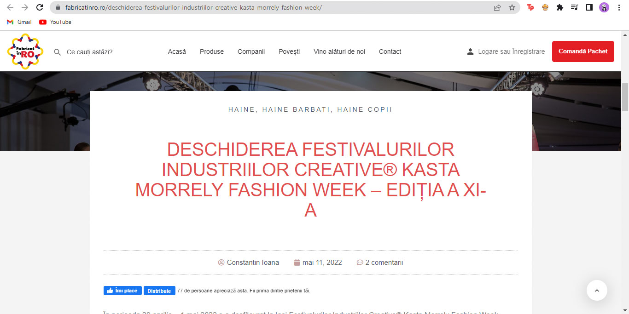Click the Facebook Distribuie button
Viewport: 629px width, 314px height.
click(160, 291)
